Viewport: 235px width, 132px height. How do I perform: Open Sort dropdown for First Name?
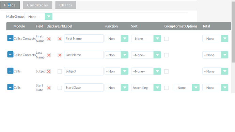point(146,38)
